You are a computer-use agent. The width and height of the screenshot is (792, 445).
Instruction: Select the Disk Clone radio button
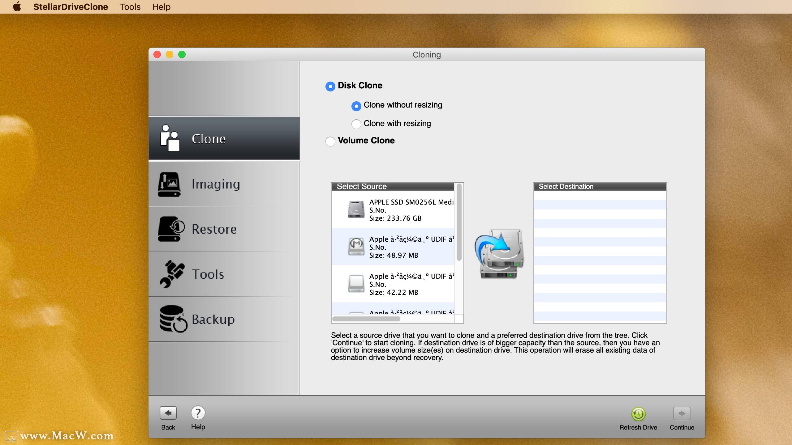tap(330, 86)
